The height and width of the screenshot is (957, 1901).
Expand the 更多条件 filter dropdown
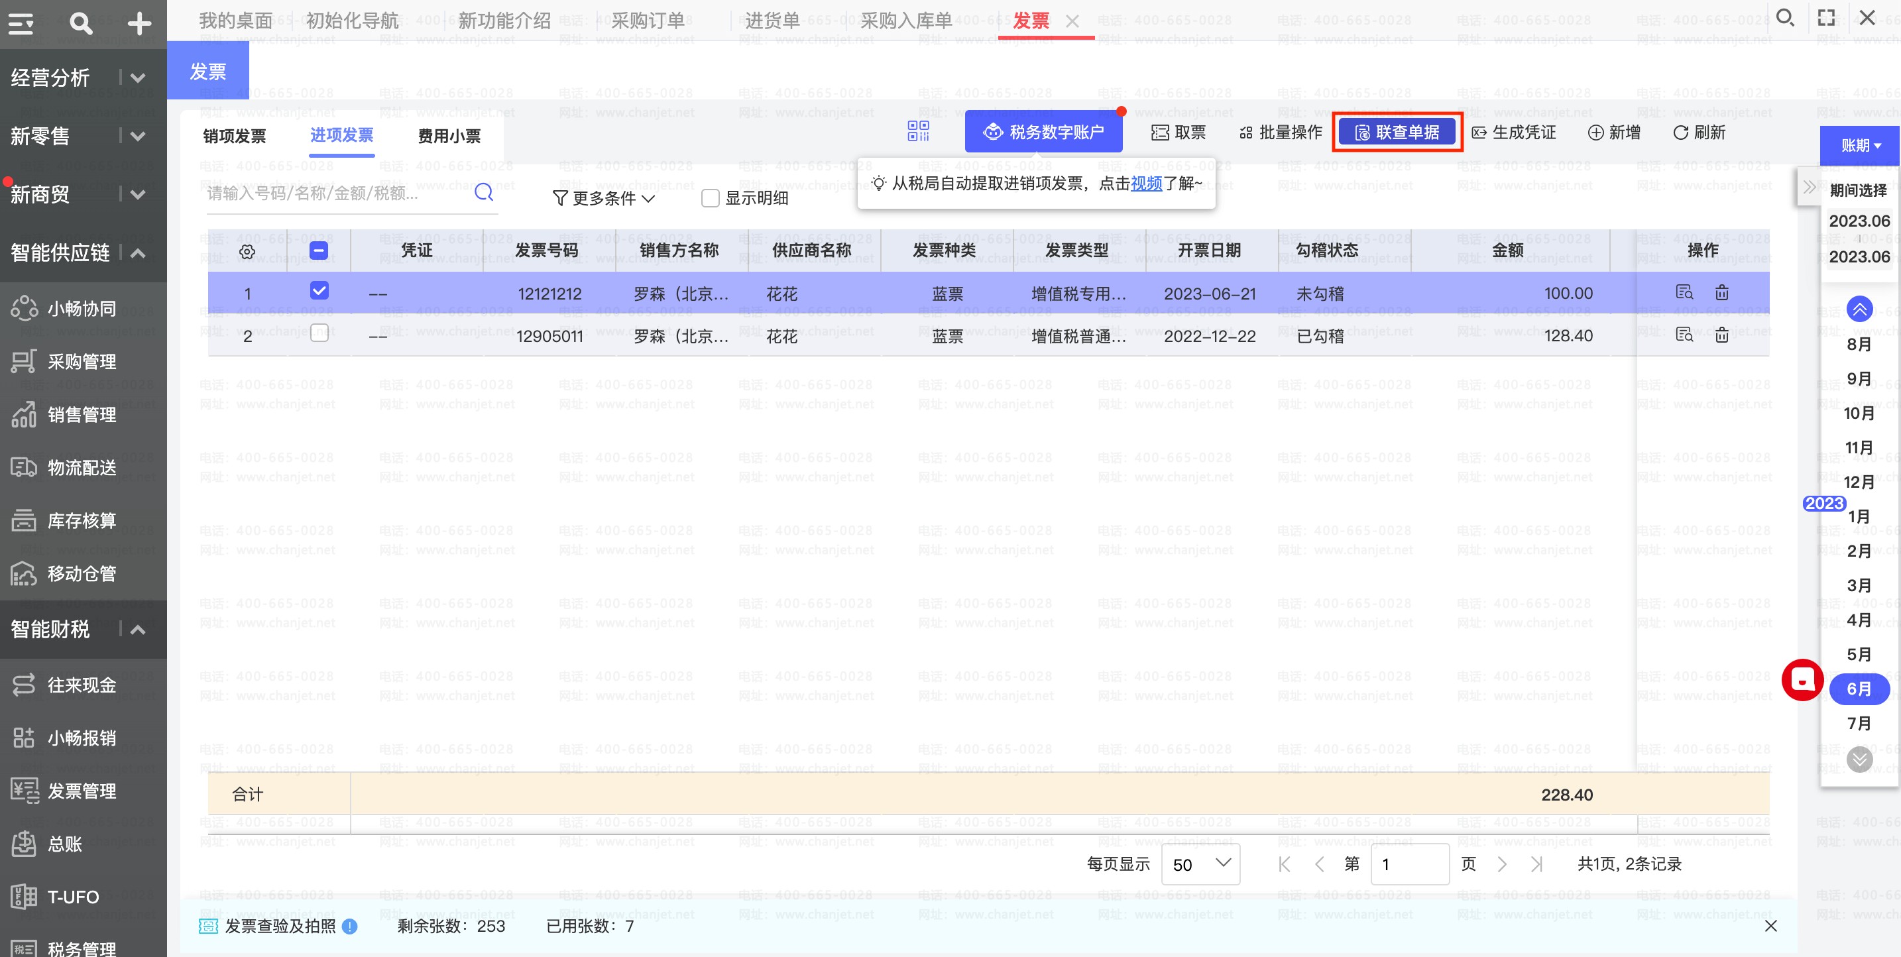603,197
